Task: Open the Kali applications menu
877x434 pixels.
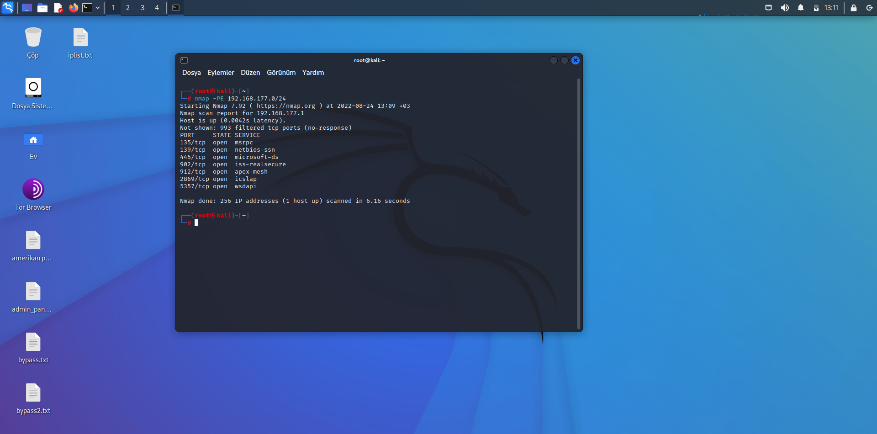Action: pos(8,8)
